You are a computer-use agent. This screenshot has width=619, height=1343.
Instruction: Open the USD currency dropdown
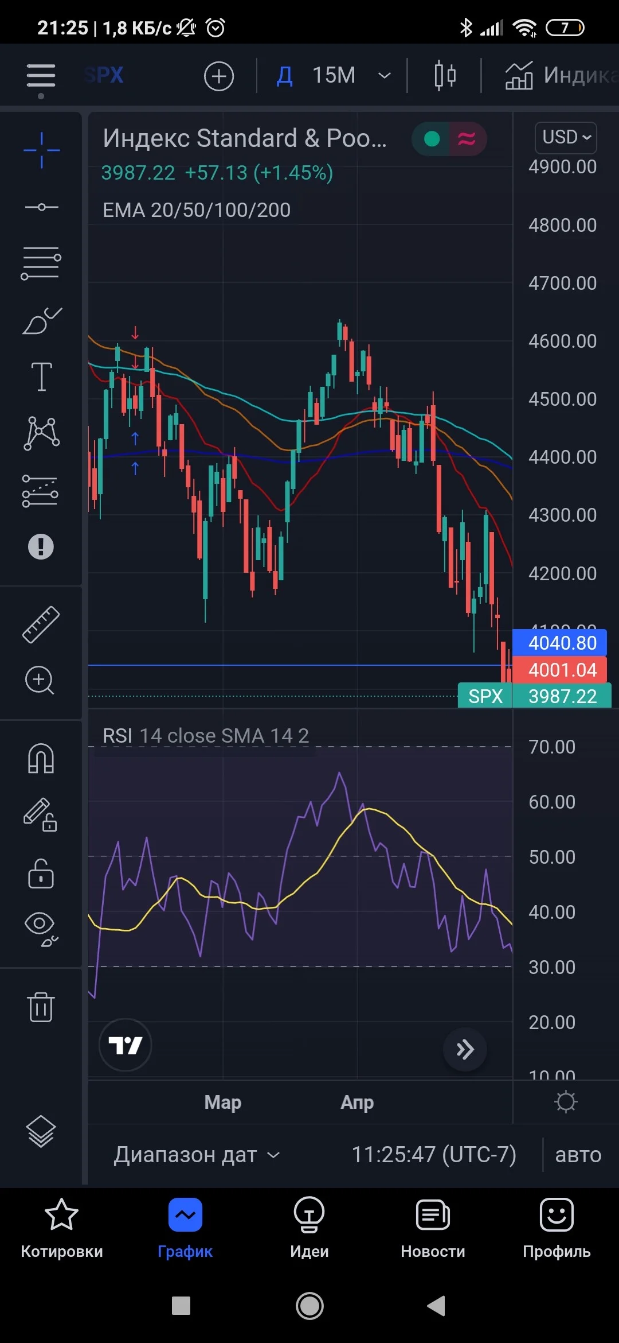[x=566, y=138]
